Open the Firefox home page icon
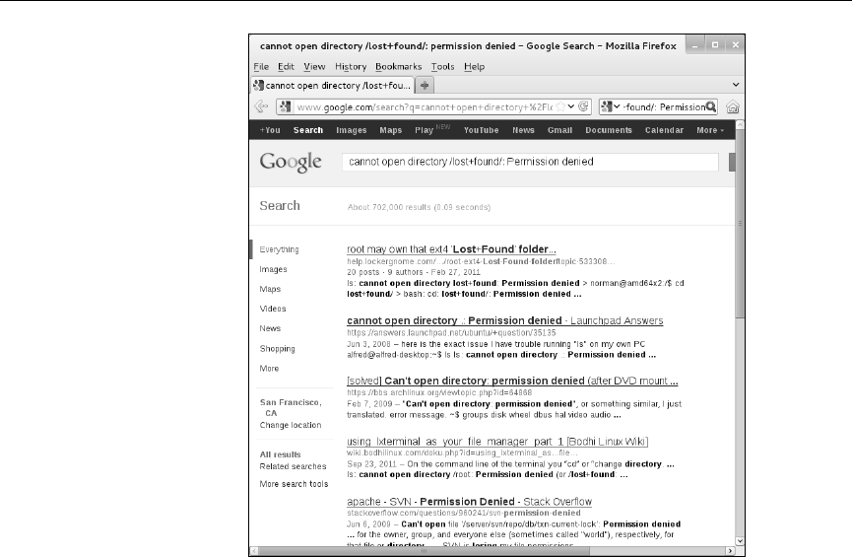This screenshot has height=557, width=852. tap(733, 107)
